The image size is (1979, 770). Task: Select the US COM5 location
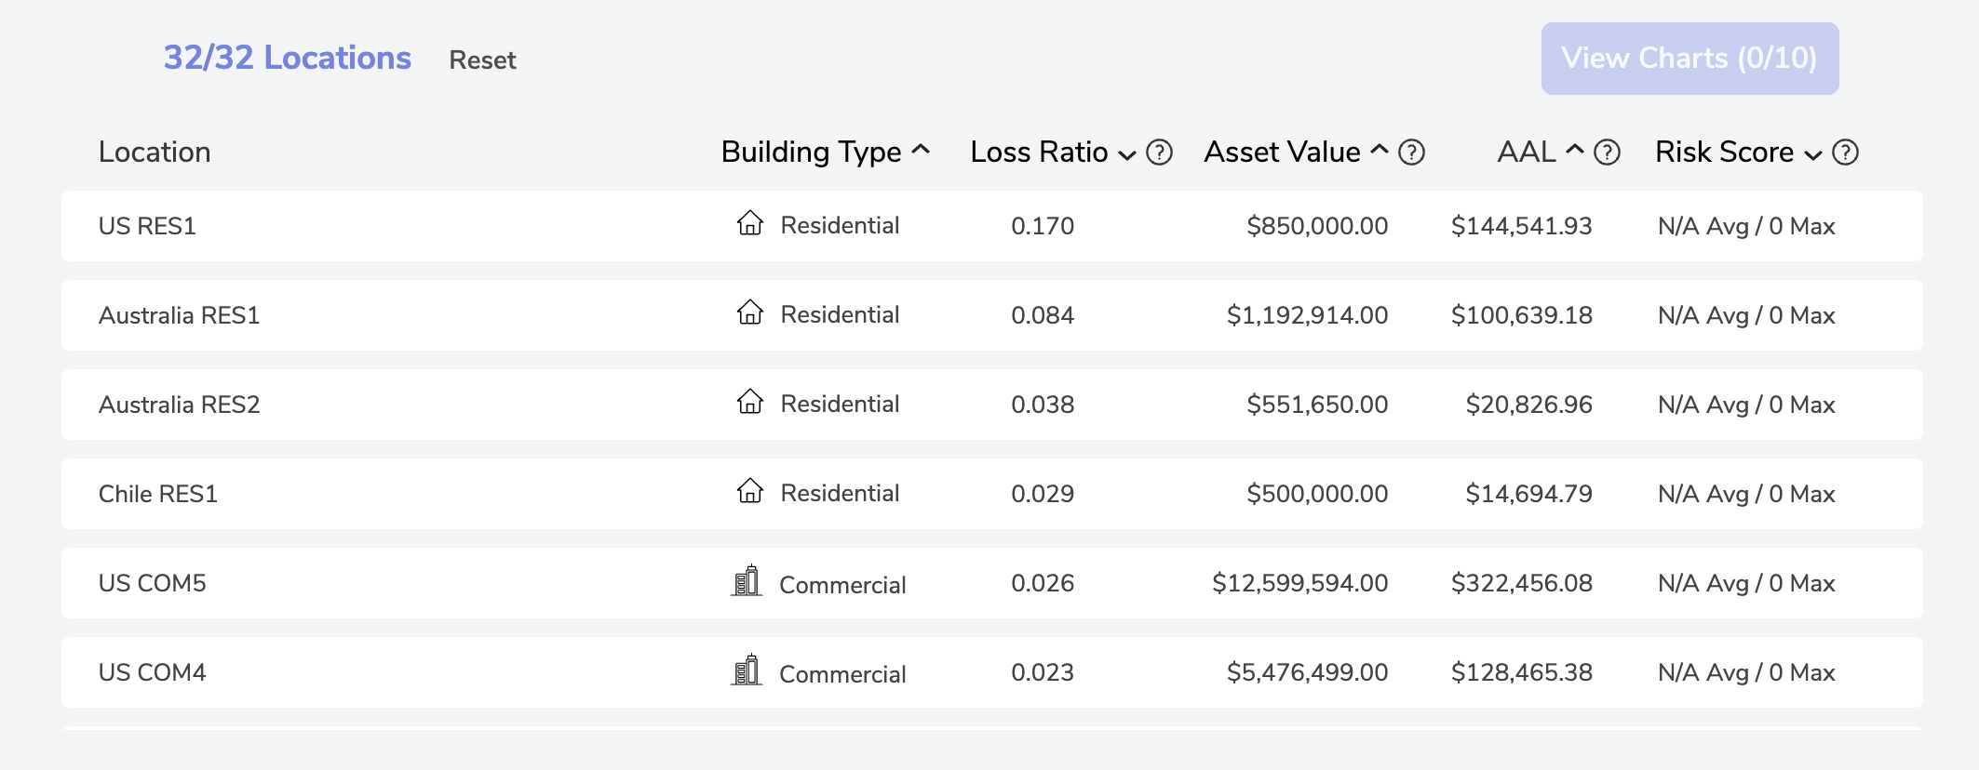point(992,583)
